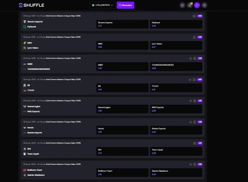
Task: Open statistics icon for B8 vs TYLOO
Action: coord(194,80)
